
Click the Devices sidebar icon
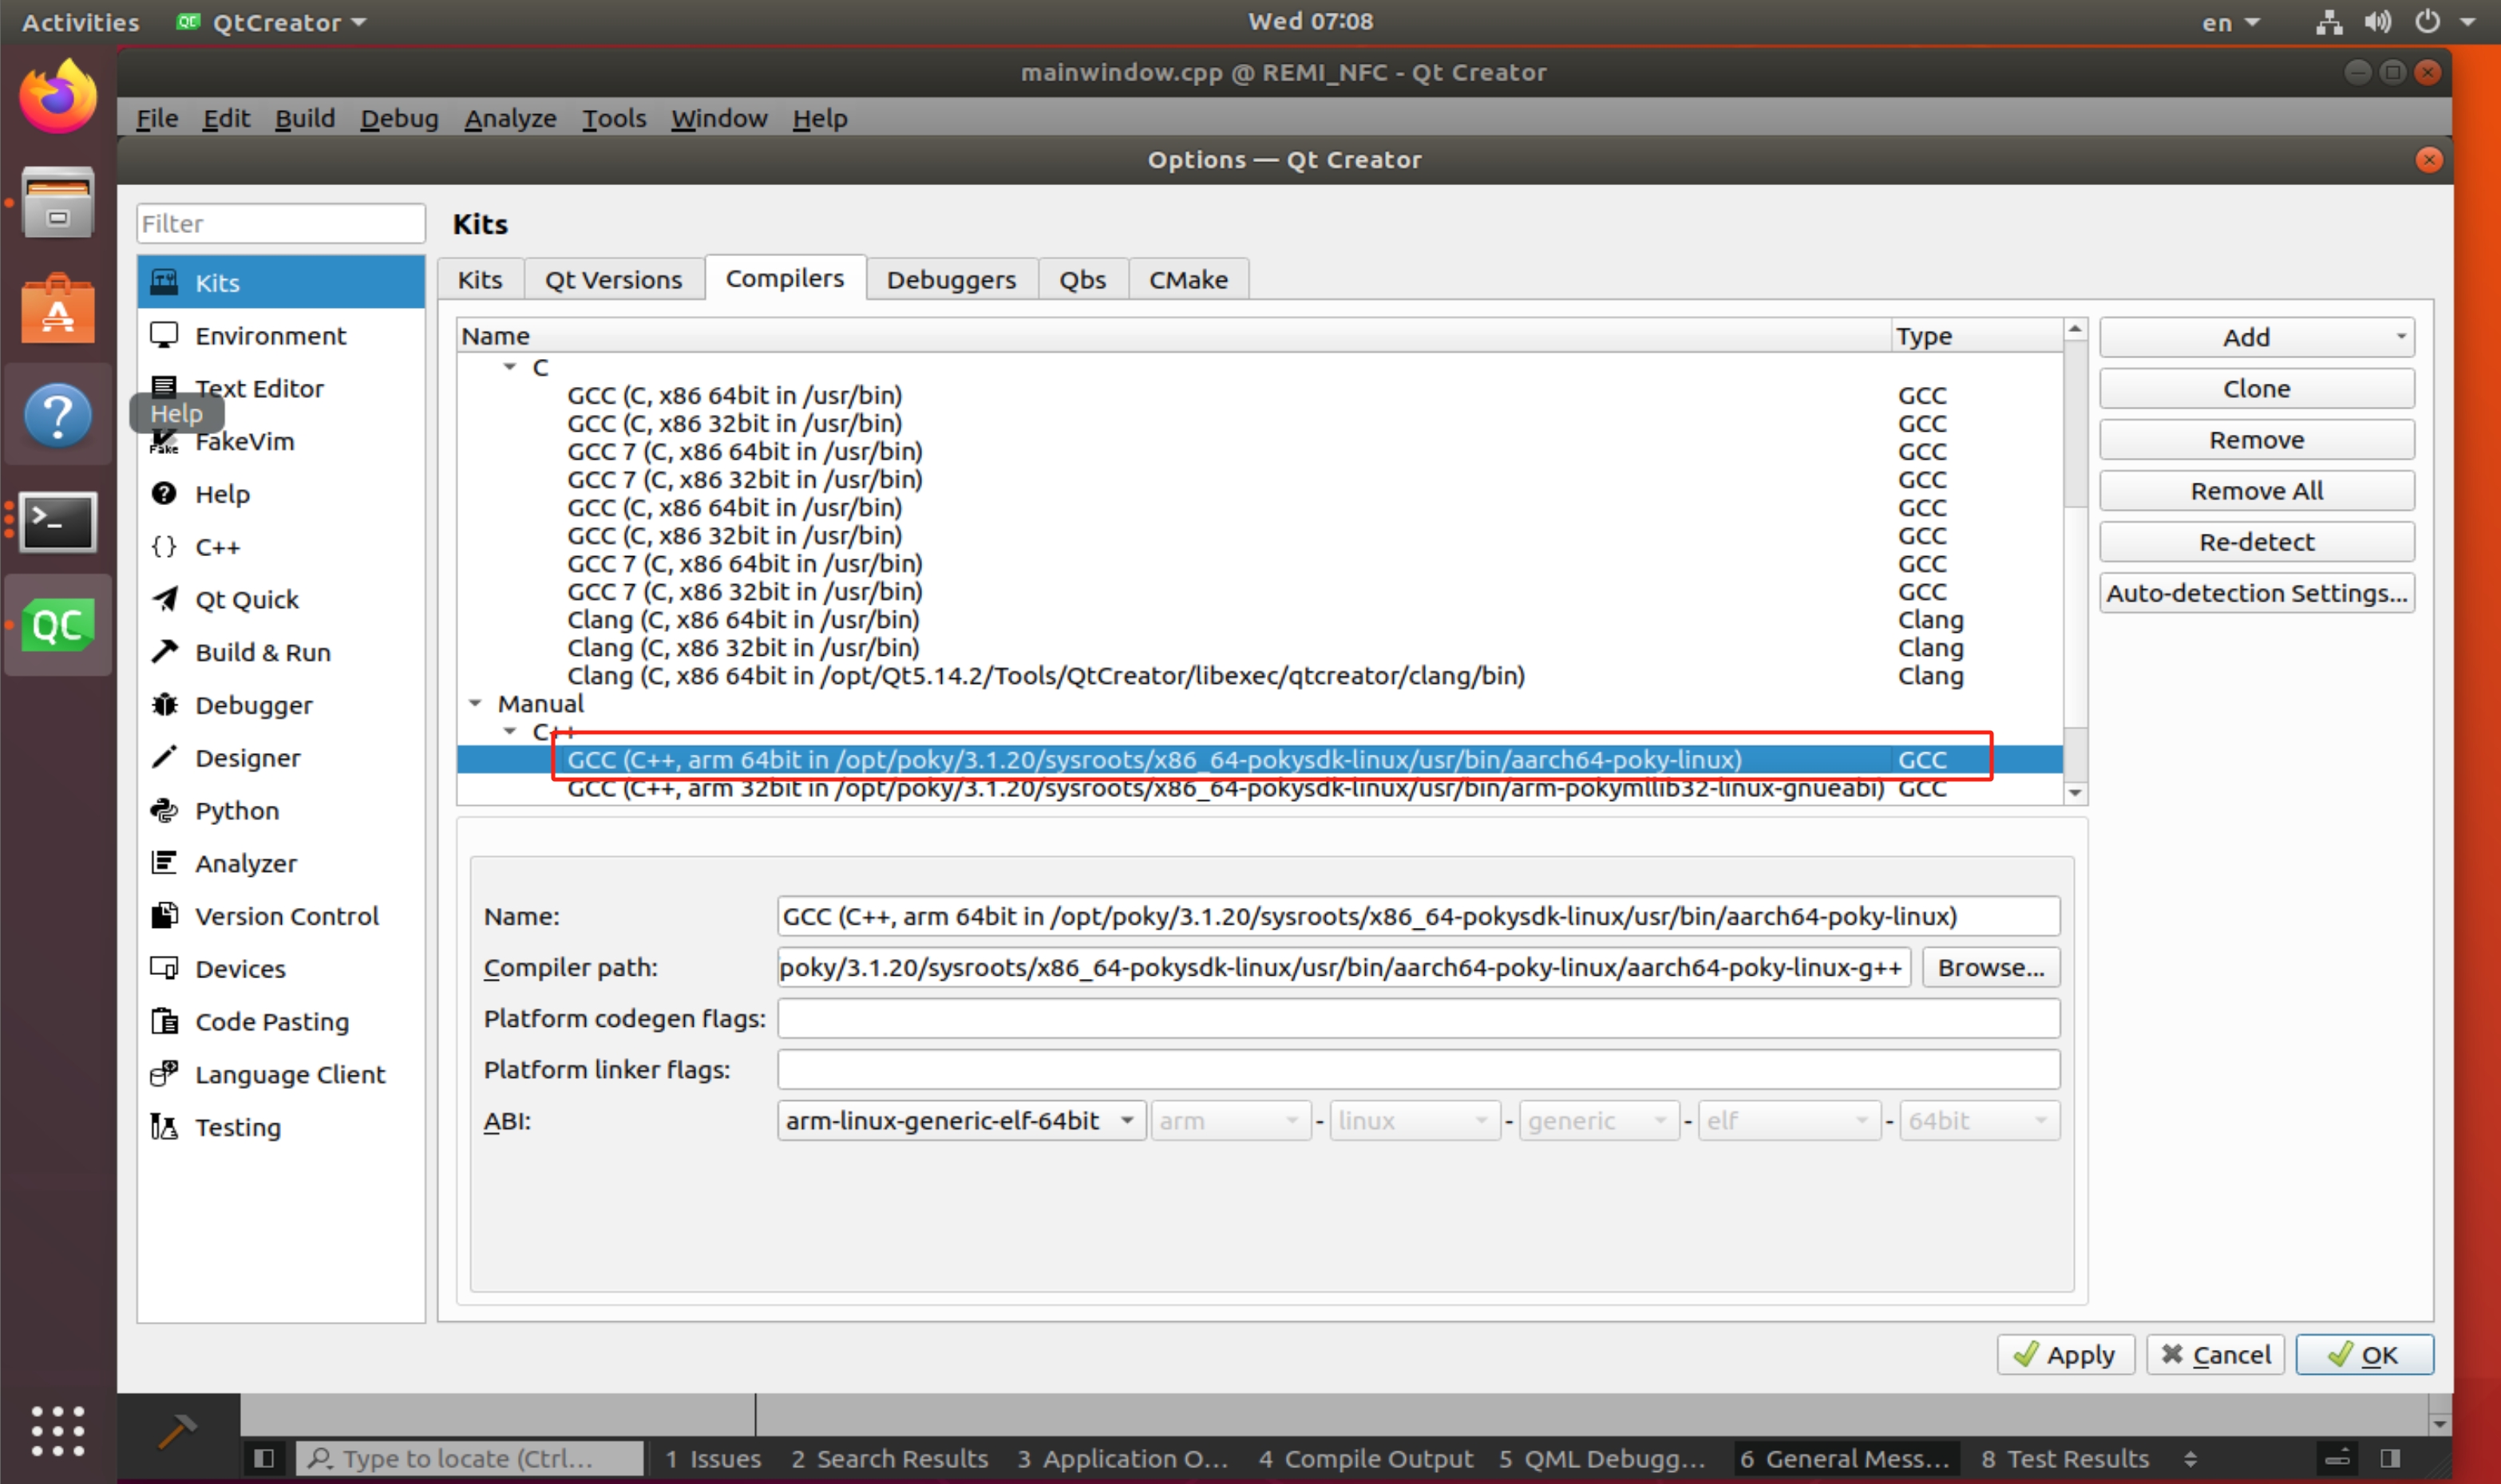tap(166, 968)
